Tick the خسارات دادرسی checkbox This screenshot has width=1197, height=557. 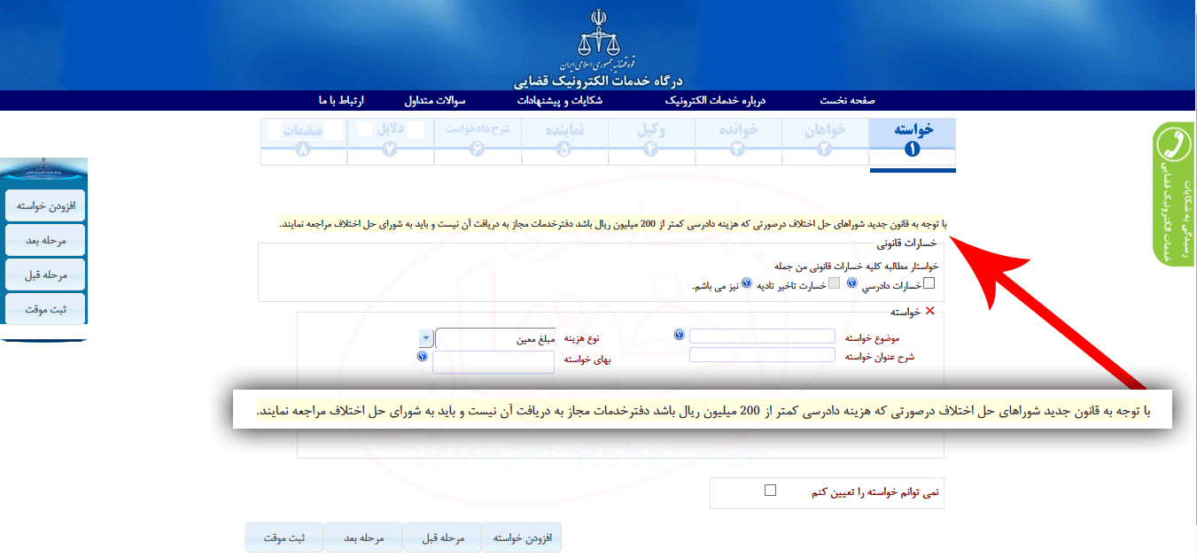point(929,284)
